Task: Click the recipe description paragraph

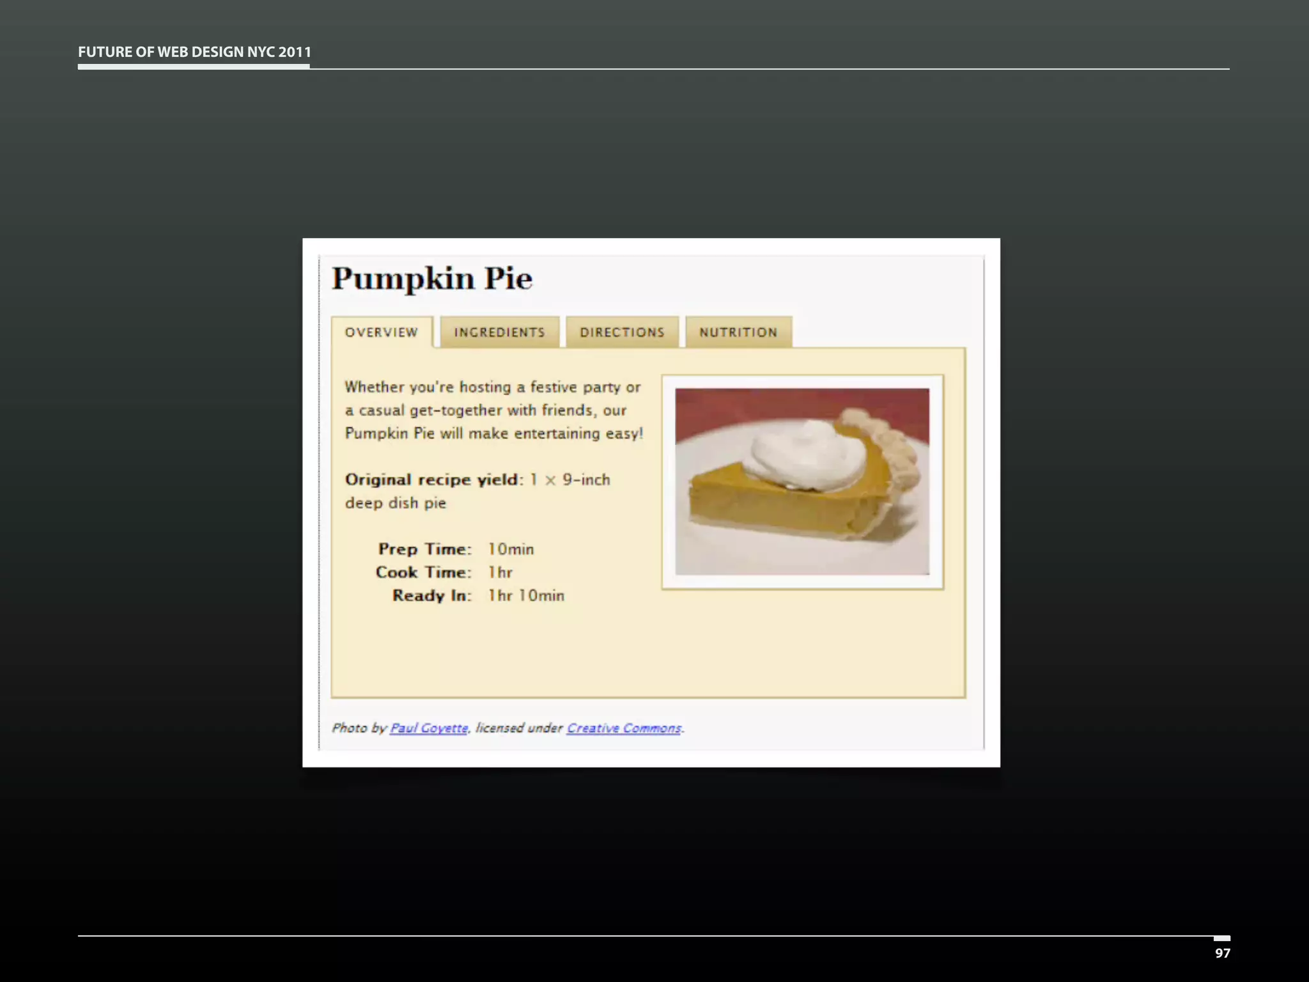Action: [493, 410]
